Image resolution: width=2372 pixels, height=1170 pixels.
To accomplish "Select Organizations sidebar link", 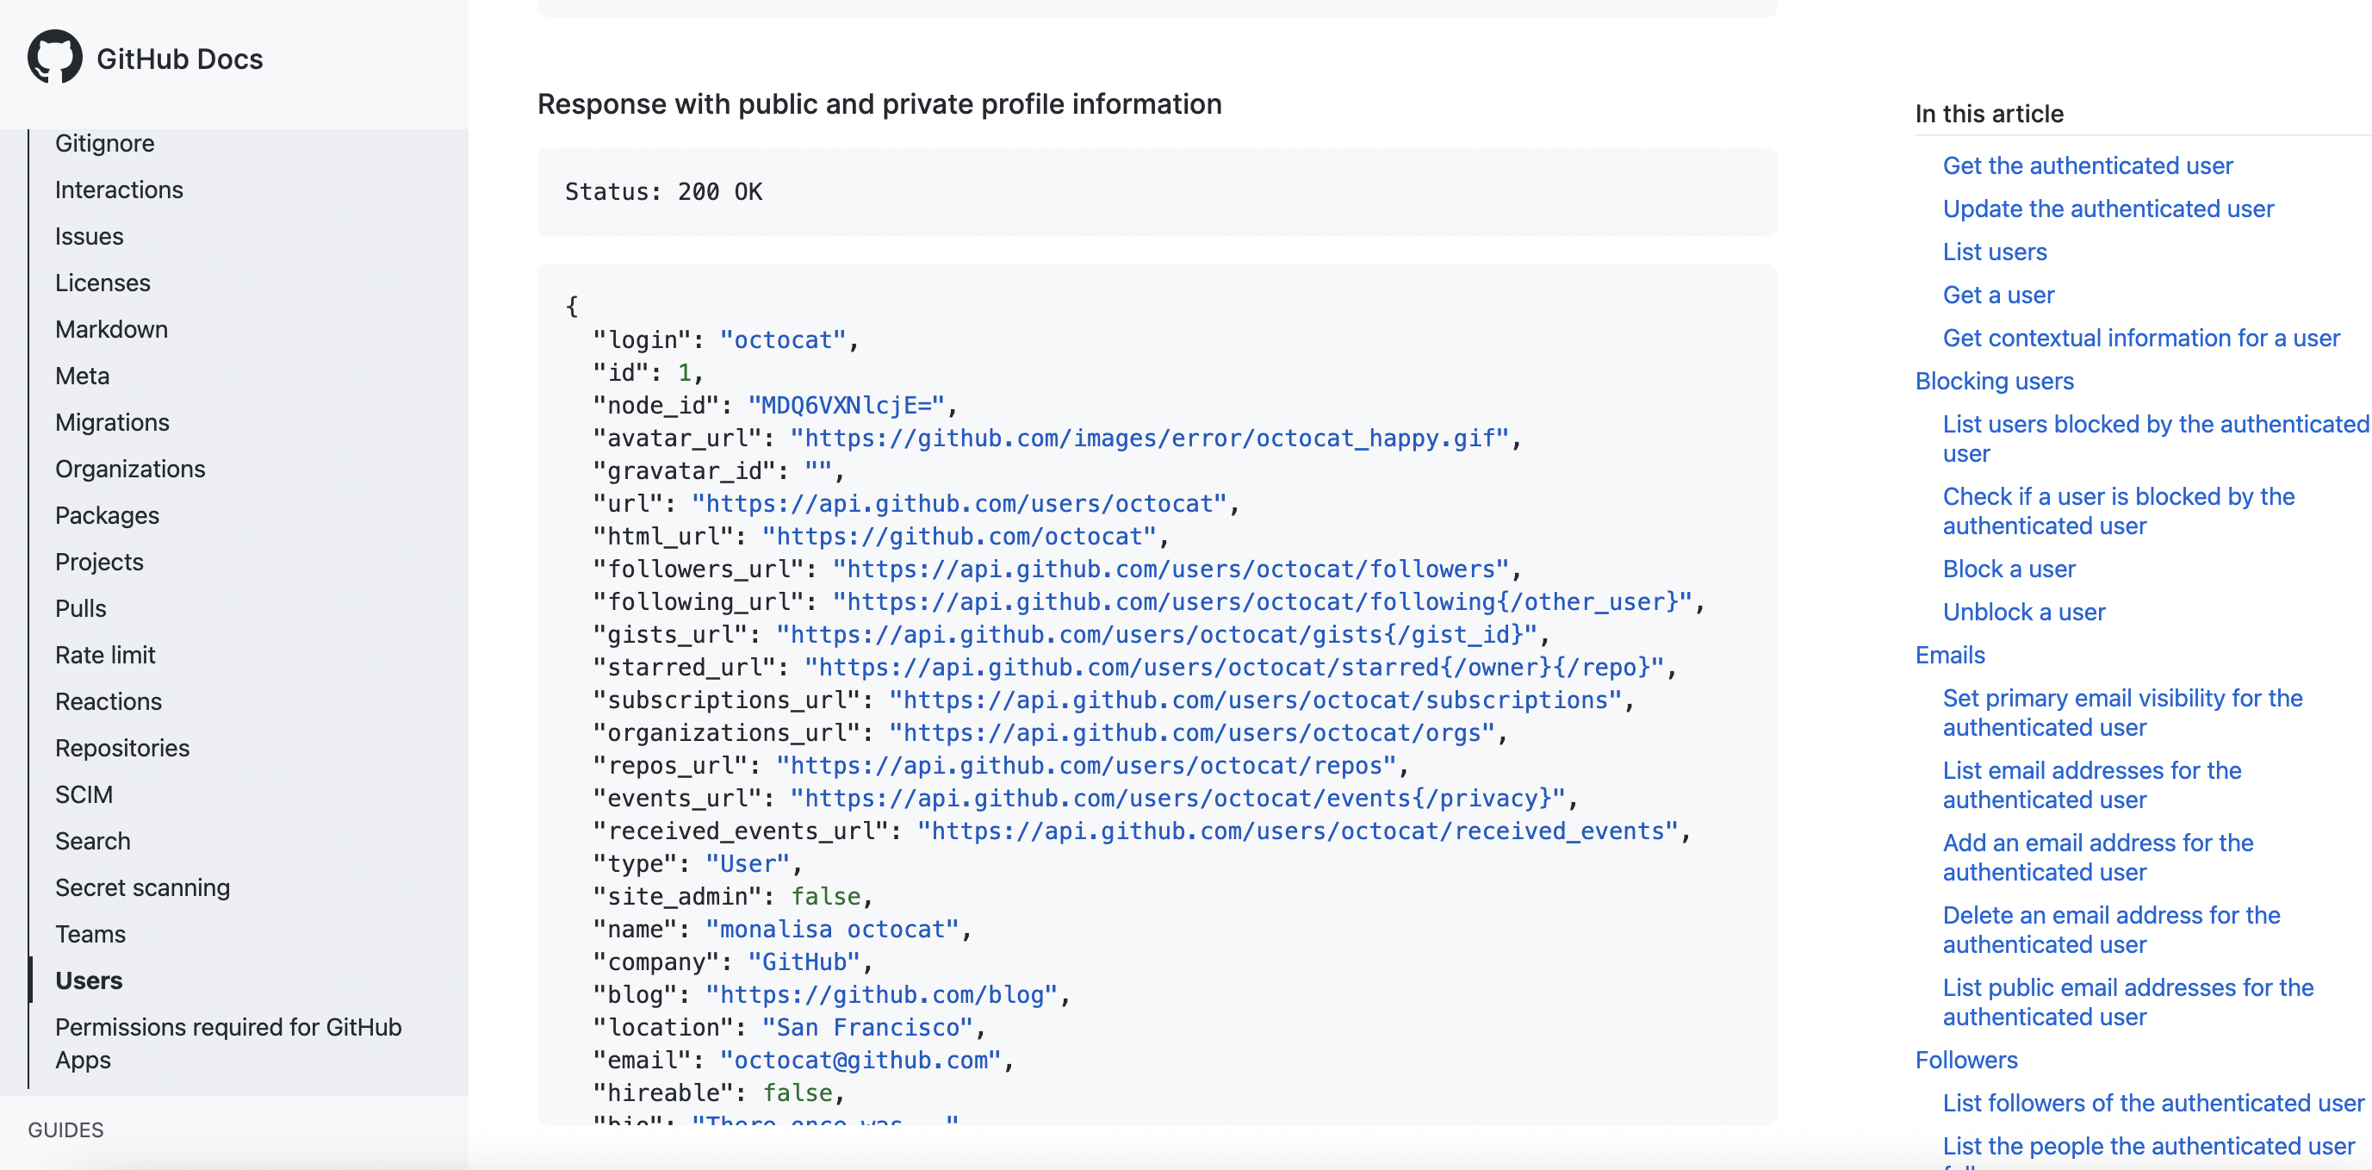I will click(130, 469).
